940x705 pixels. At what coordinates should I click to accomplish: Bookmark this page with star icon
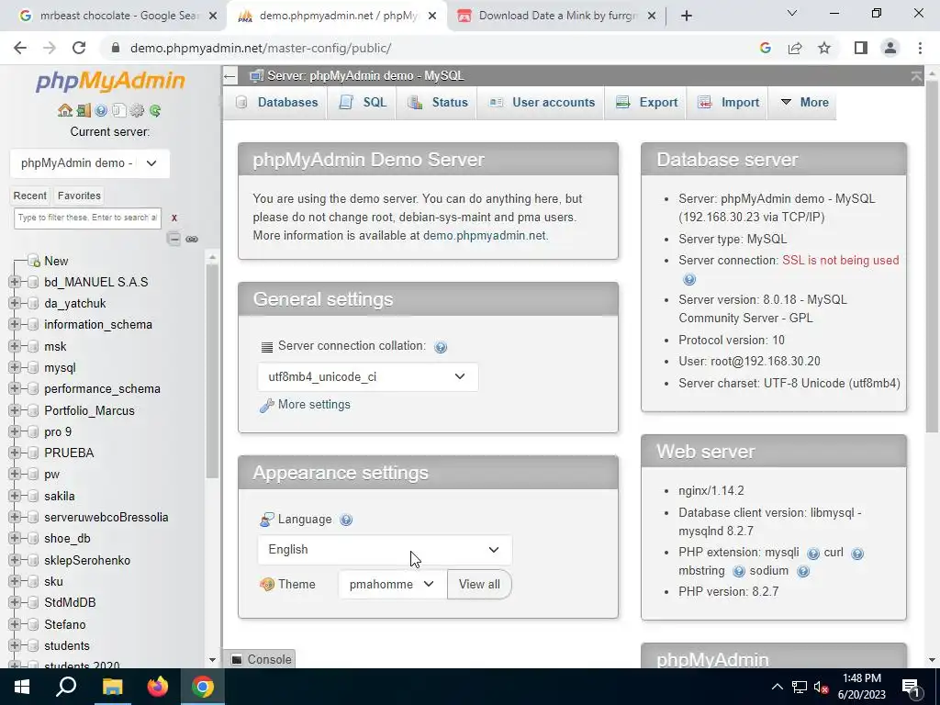coord(824,48)
